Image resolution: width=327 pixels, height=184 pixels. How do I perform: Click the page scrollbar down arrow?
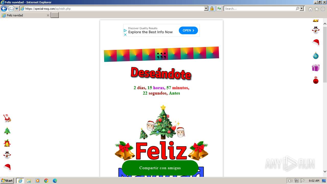(x=325, y=171)
